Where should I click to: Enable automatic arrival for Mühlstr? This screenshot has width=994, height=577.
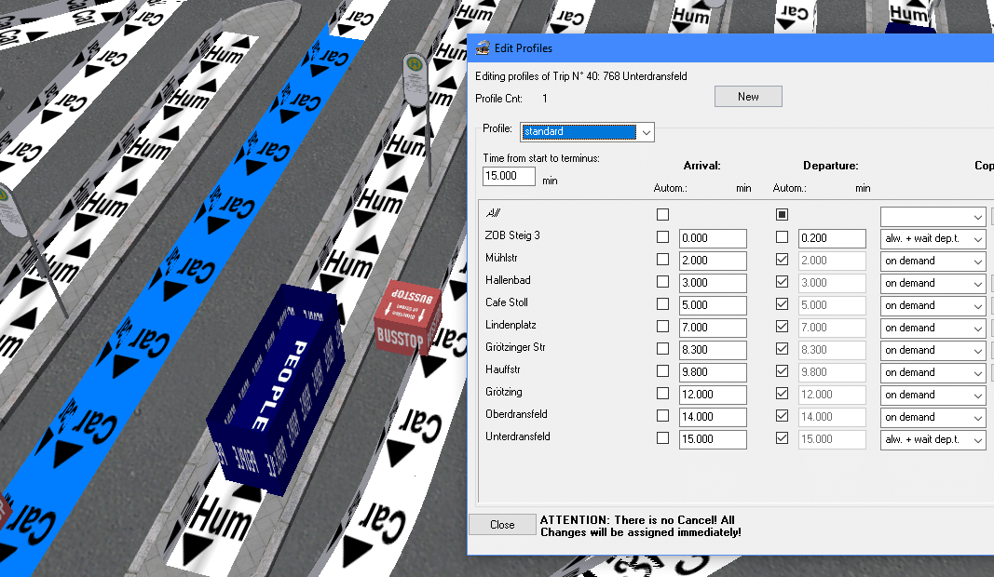tap(662, 261)
